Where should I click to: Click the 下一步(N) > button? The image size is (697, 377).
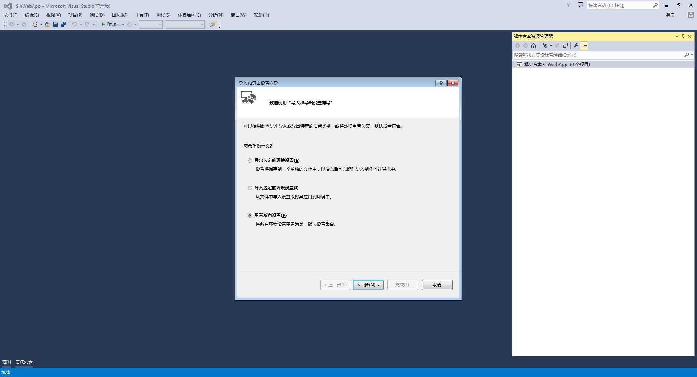click(368, 285)
